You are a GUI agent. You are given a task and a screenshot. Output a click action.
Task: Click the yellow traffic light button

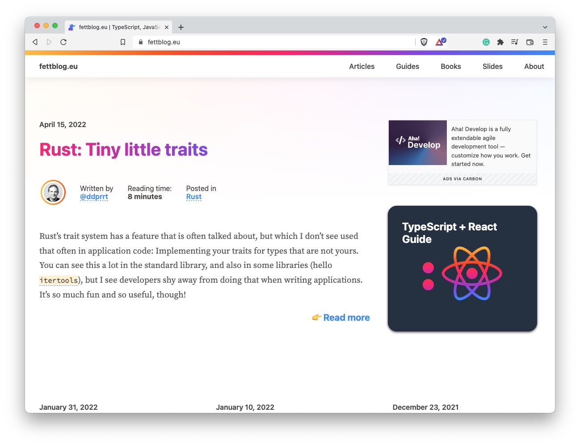click(45, 25)
